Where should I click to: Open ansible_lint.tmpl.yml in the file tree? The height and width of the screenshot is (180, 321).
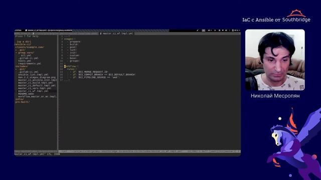point(33,74)
